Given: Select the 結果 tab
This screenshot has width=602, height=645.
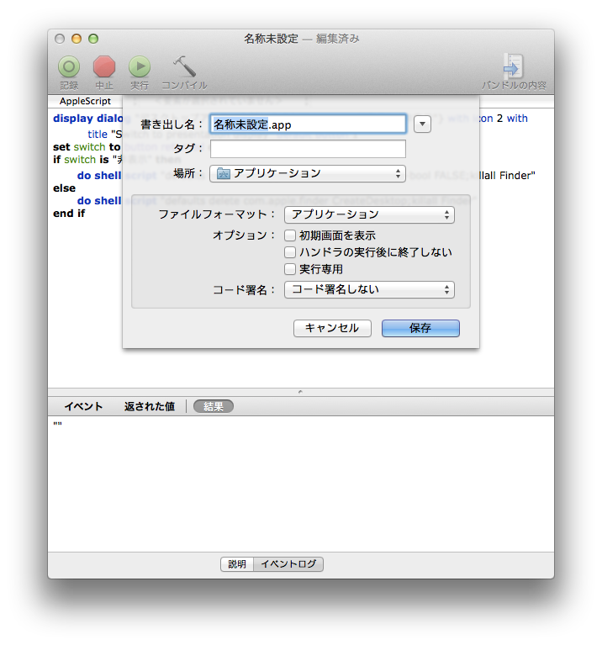Looking at the screenshot, I should 214,406.
